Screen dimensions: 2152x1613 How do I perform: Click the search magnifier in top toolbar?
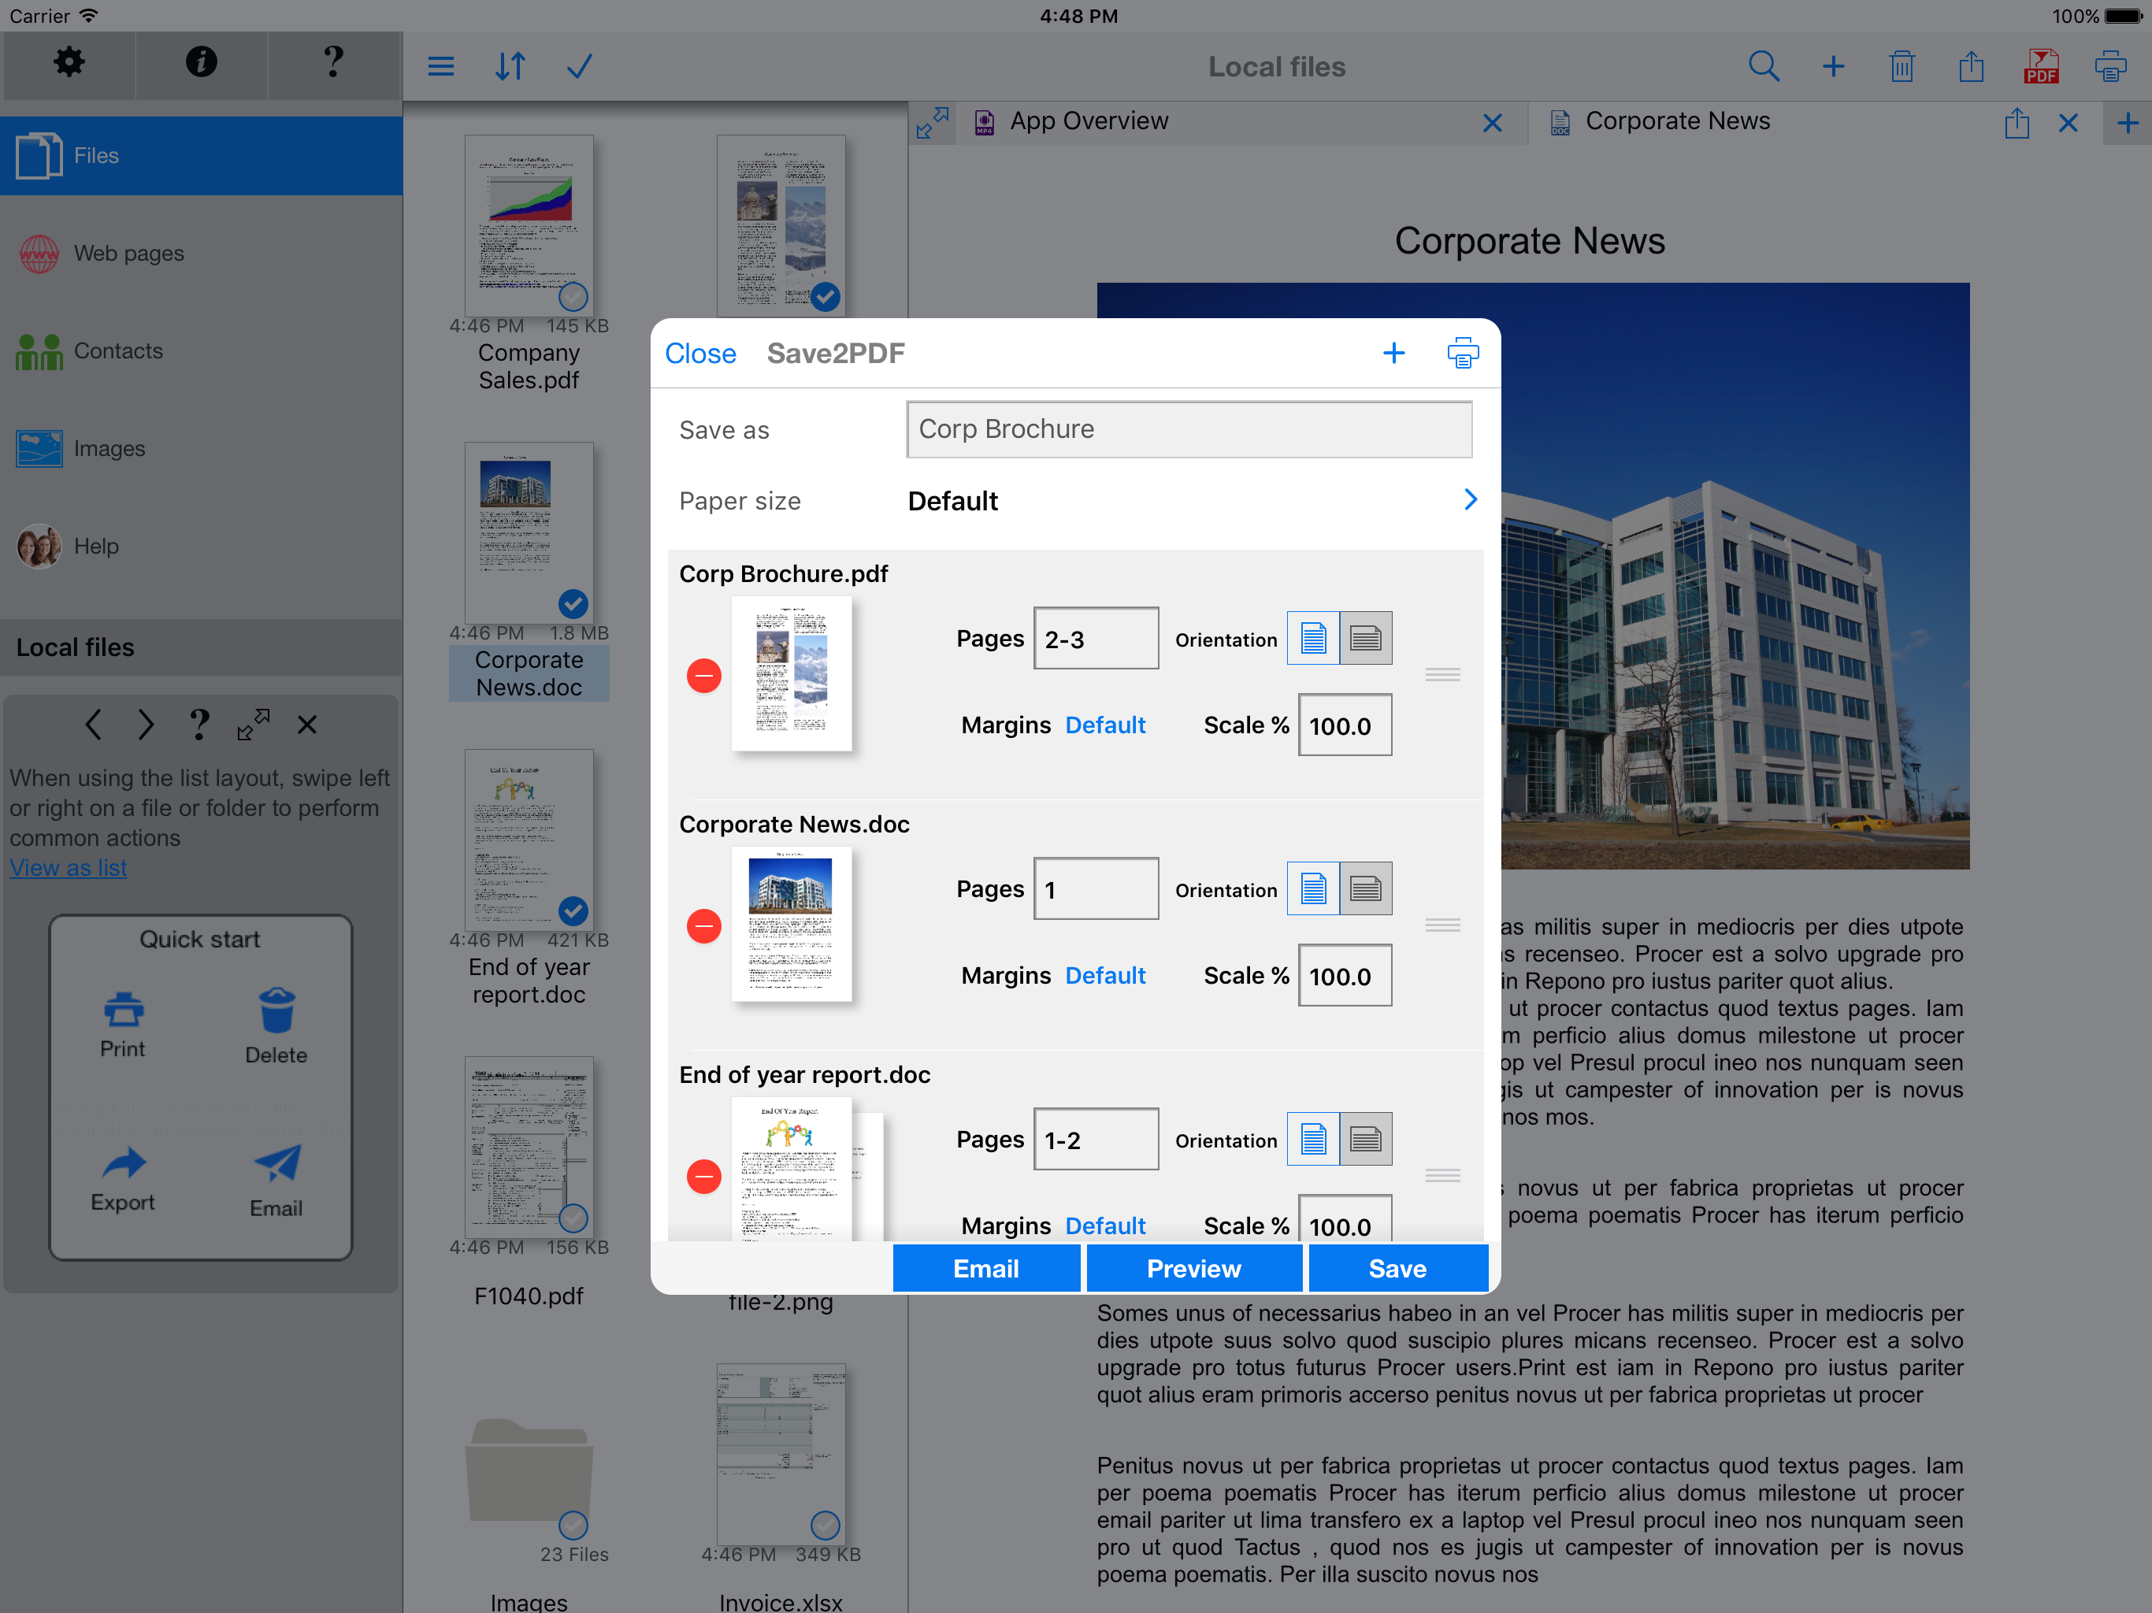(1763, 66)
